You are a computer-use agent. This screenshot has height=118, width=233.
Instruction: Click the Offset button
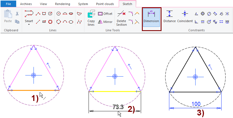105,14
